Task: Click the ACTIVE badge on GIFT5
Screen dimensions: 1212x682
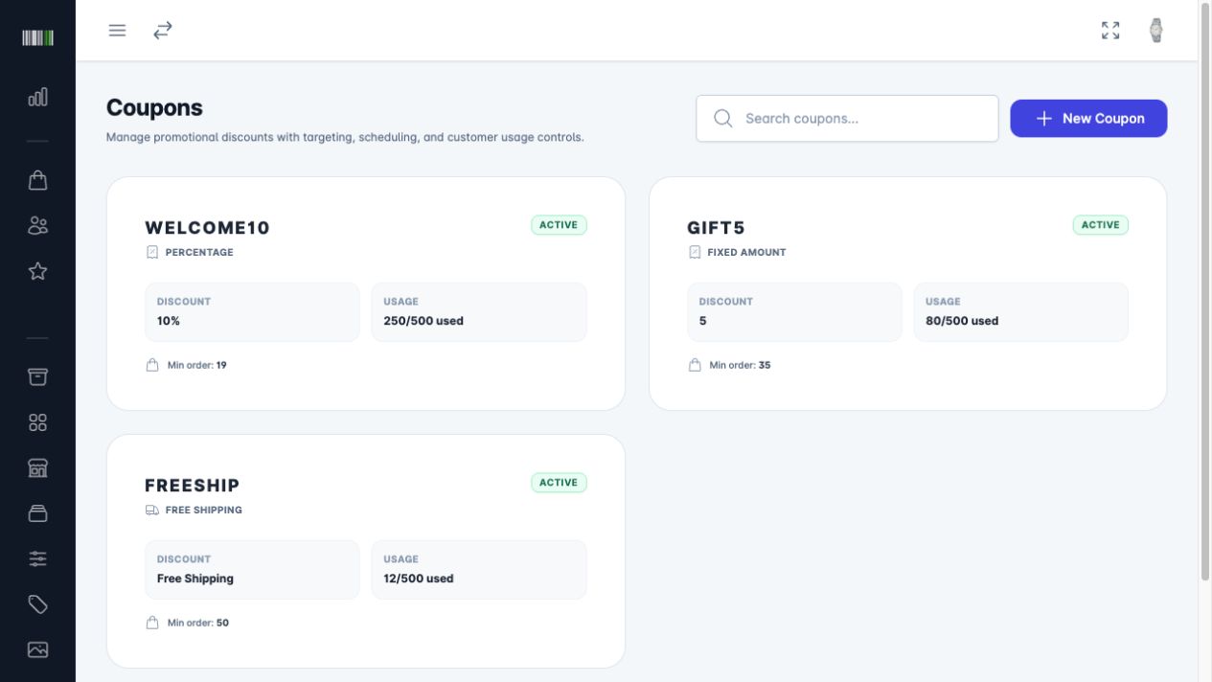Action: [1100, 225]
